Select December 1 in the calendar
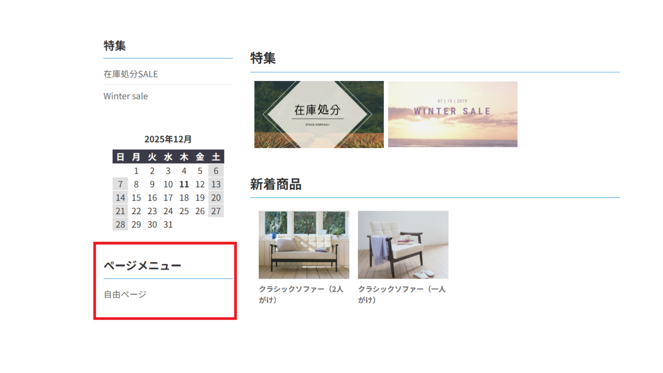The height and width of the screenshot is (373, 663). [136, 171]
